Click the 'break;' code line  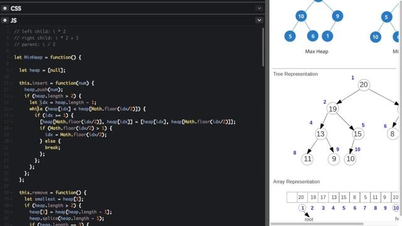click(x=53, y=148)
